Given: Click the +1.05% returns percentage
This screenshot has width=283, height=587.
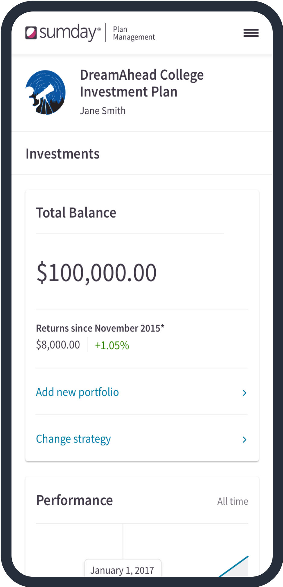Looking at the screenshot, I should click(x=112, y=345).
